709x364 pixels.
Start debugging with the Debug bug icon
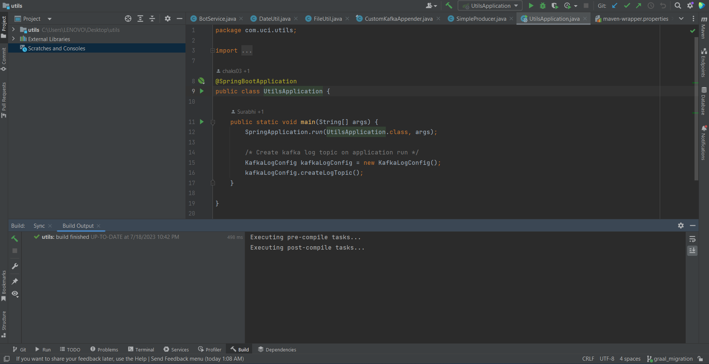[543, 6]
